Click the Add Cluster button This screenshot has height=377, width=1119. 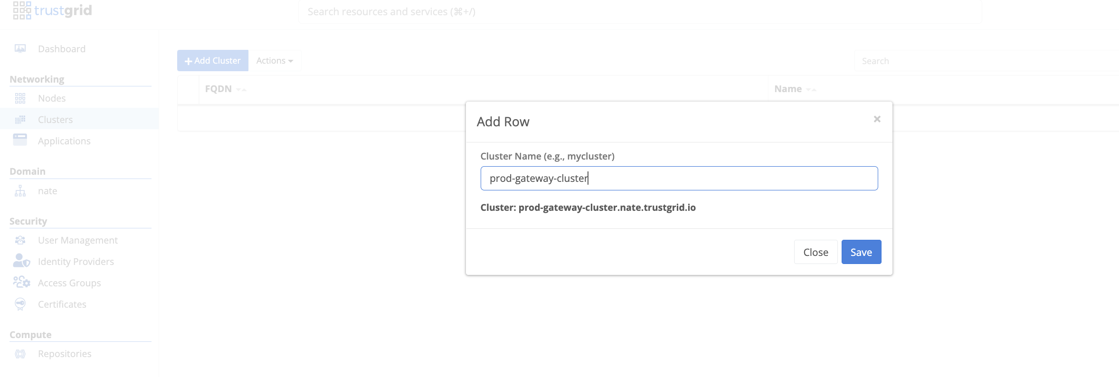[x=213, y=61]
